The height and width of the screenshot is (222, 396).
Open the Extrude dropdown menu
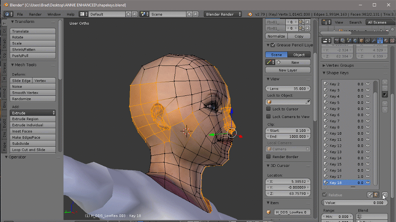33,113
